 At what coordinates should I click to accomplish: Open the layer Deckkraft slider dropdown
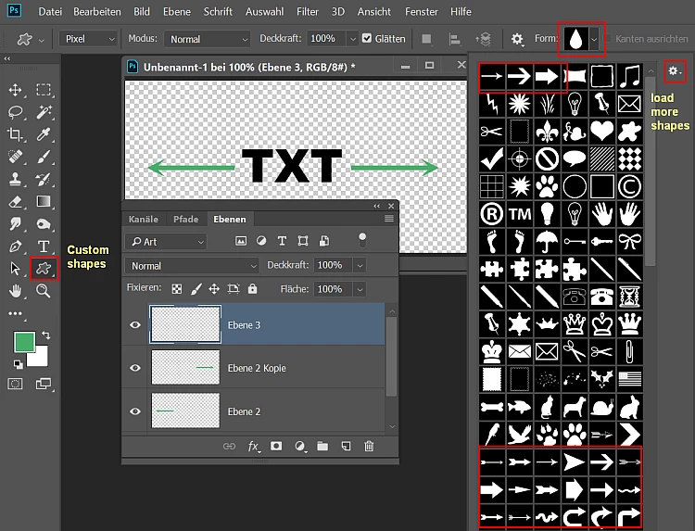click(360, 265)
